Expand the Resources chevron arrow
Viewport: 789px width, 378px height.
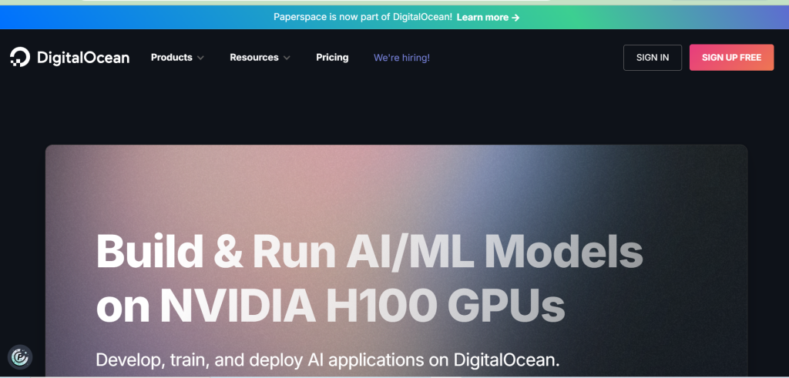(287, 58)
